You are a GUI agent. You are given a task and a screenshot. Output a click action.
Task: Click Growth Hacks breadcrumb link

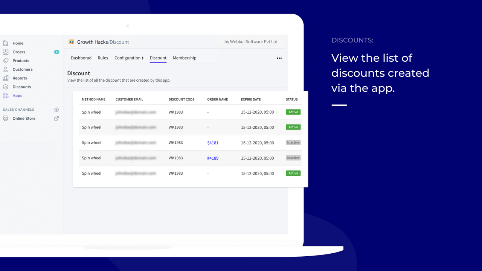92,42
